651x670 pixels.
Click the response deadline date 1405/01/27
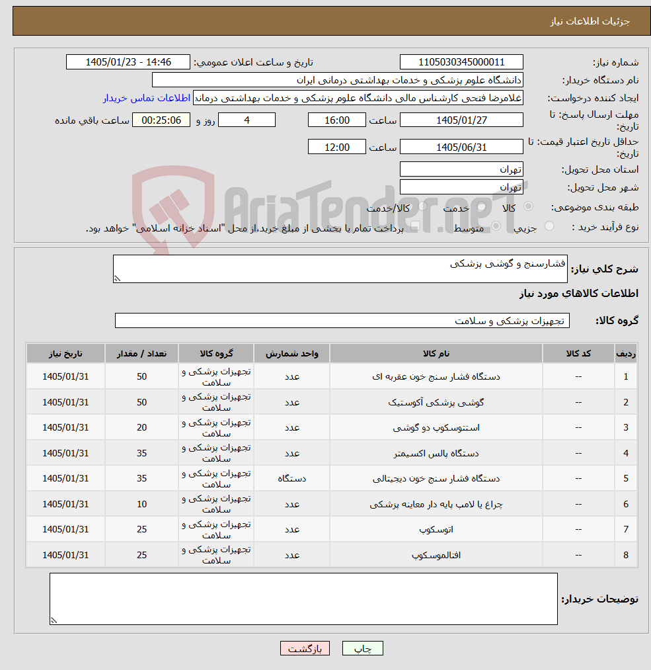click(x=461, y=120)
